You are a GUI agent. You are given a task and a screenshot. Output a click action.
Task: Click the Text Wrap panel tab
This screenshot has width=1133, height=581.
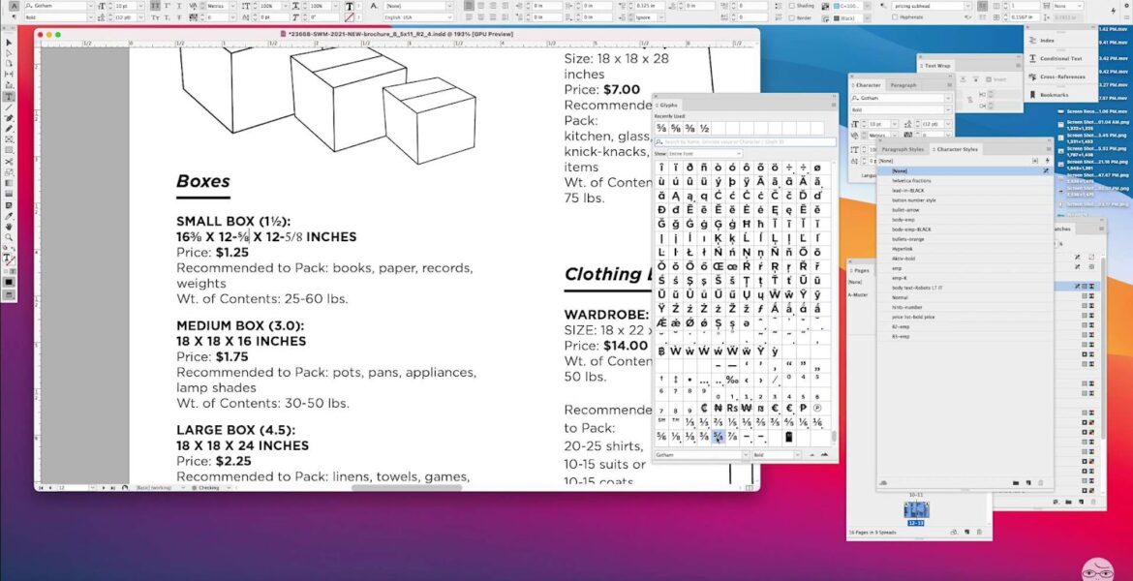[937, 66]
